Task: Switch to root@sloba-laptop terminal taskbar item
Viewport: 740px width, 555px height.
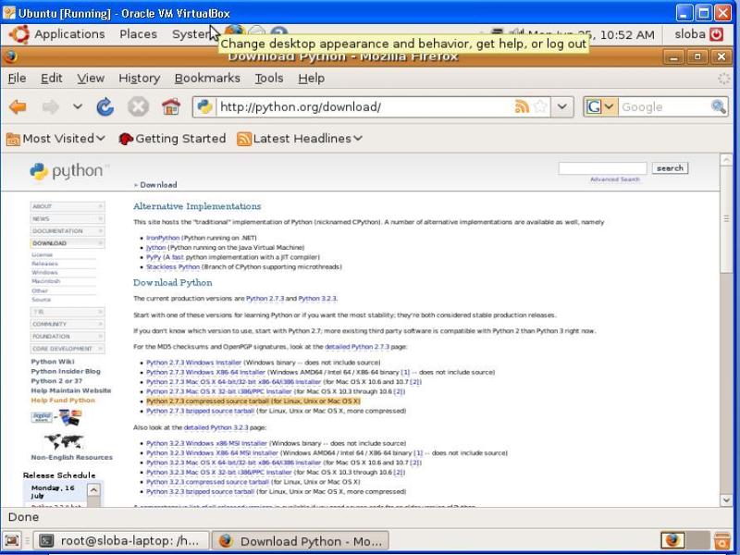Action: click(123, 541)
